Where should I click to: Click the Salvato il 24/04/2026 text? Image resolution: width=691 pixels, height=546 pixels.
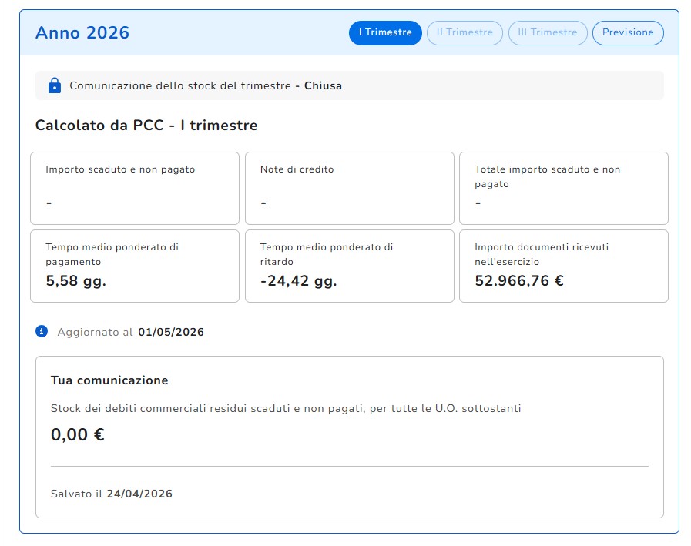tap(112, 494)
